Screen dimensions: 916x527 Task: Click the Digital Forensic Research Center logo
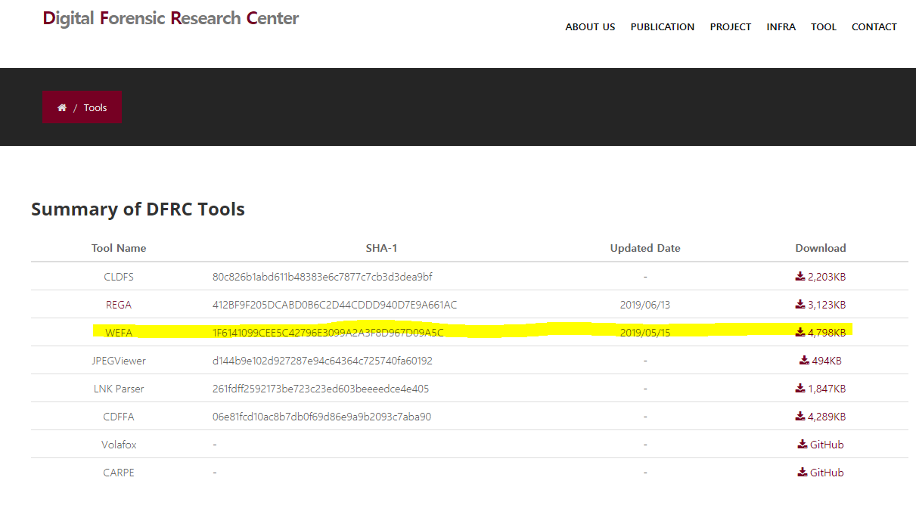171,18
